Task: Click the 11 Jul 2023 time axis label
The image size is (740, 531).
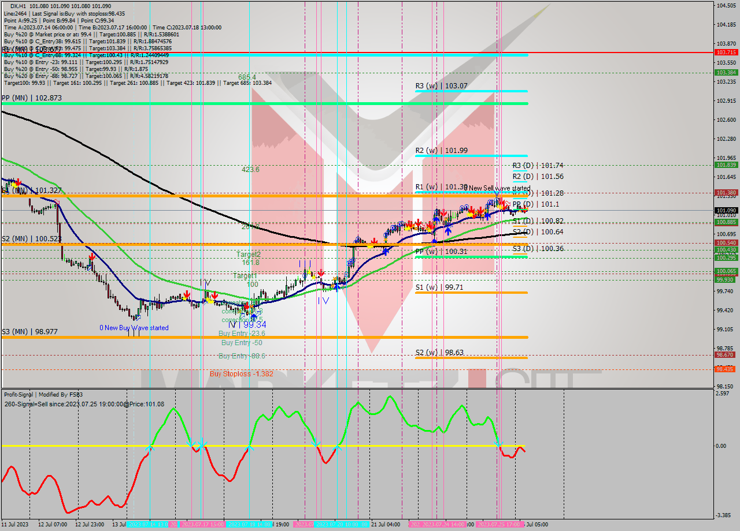Action: pyautogui.click(x=14, y=525)
